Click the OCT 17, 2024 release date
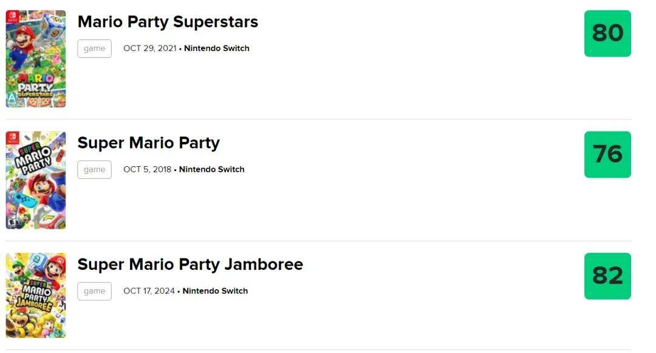The height and width of the screenshot is (353, 656). pos(149,291)
